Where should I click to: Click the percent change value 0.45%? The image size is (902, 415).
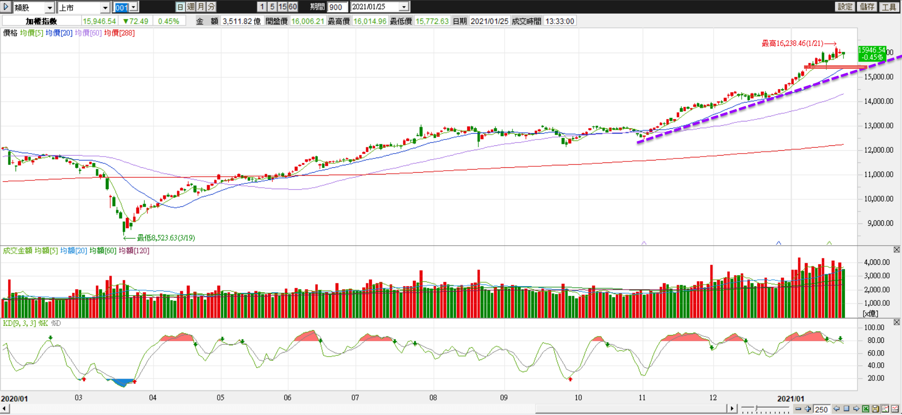[x=169, y=21]
